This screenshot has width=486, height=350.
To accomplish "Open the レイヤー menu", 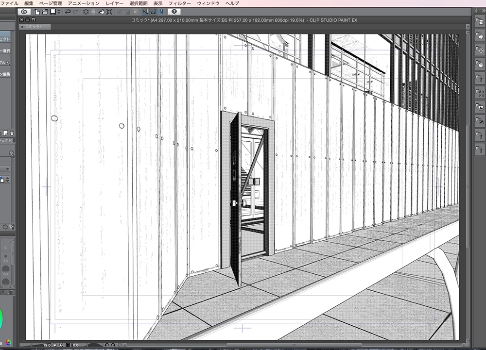I will click(x=114, y=3).
